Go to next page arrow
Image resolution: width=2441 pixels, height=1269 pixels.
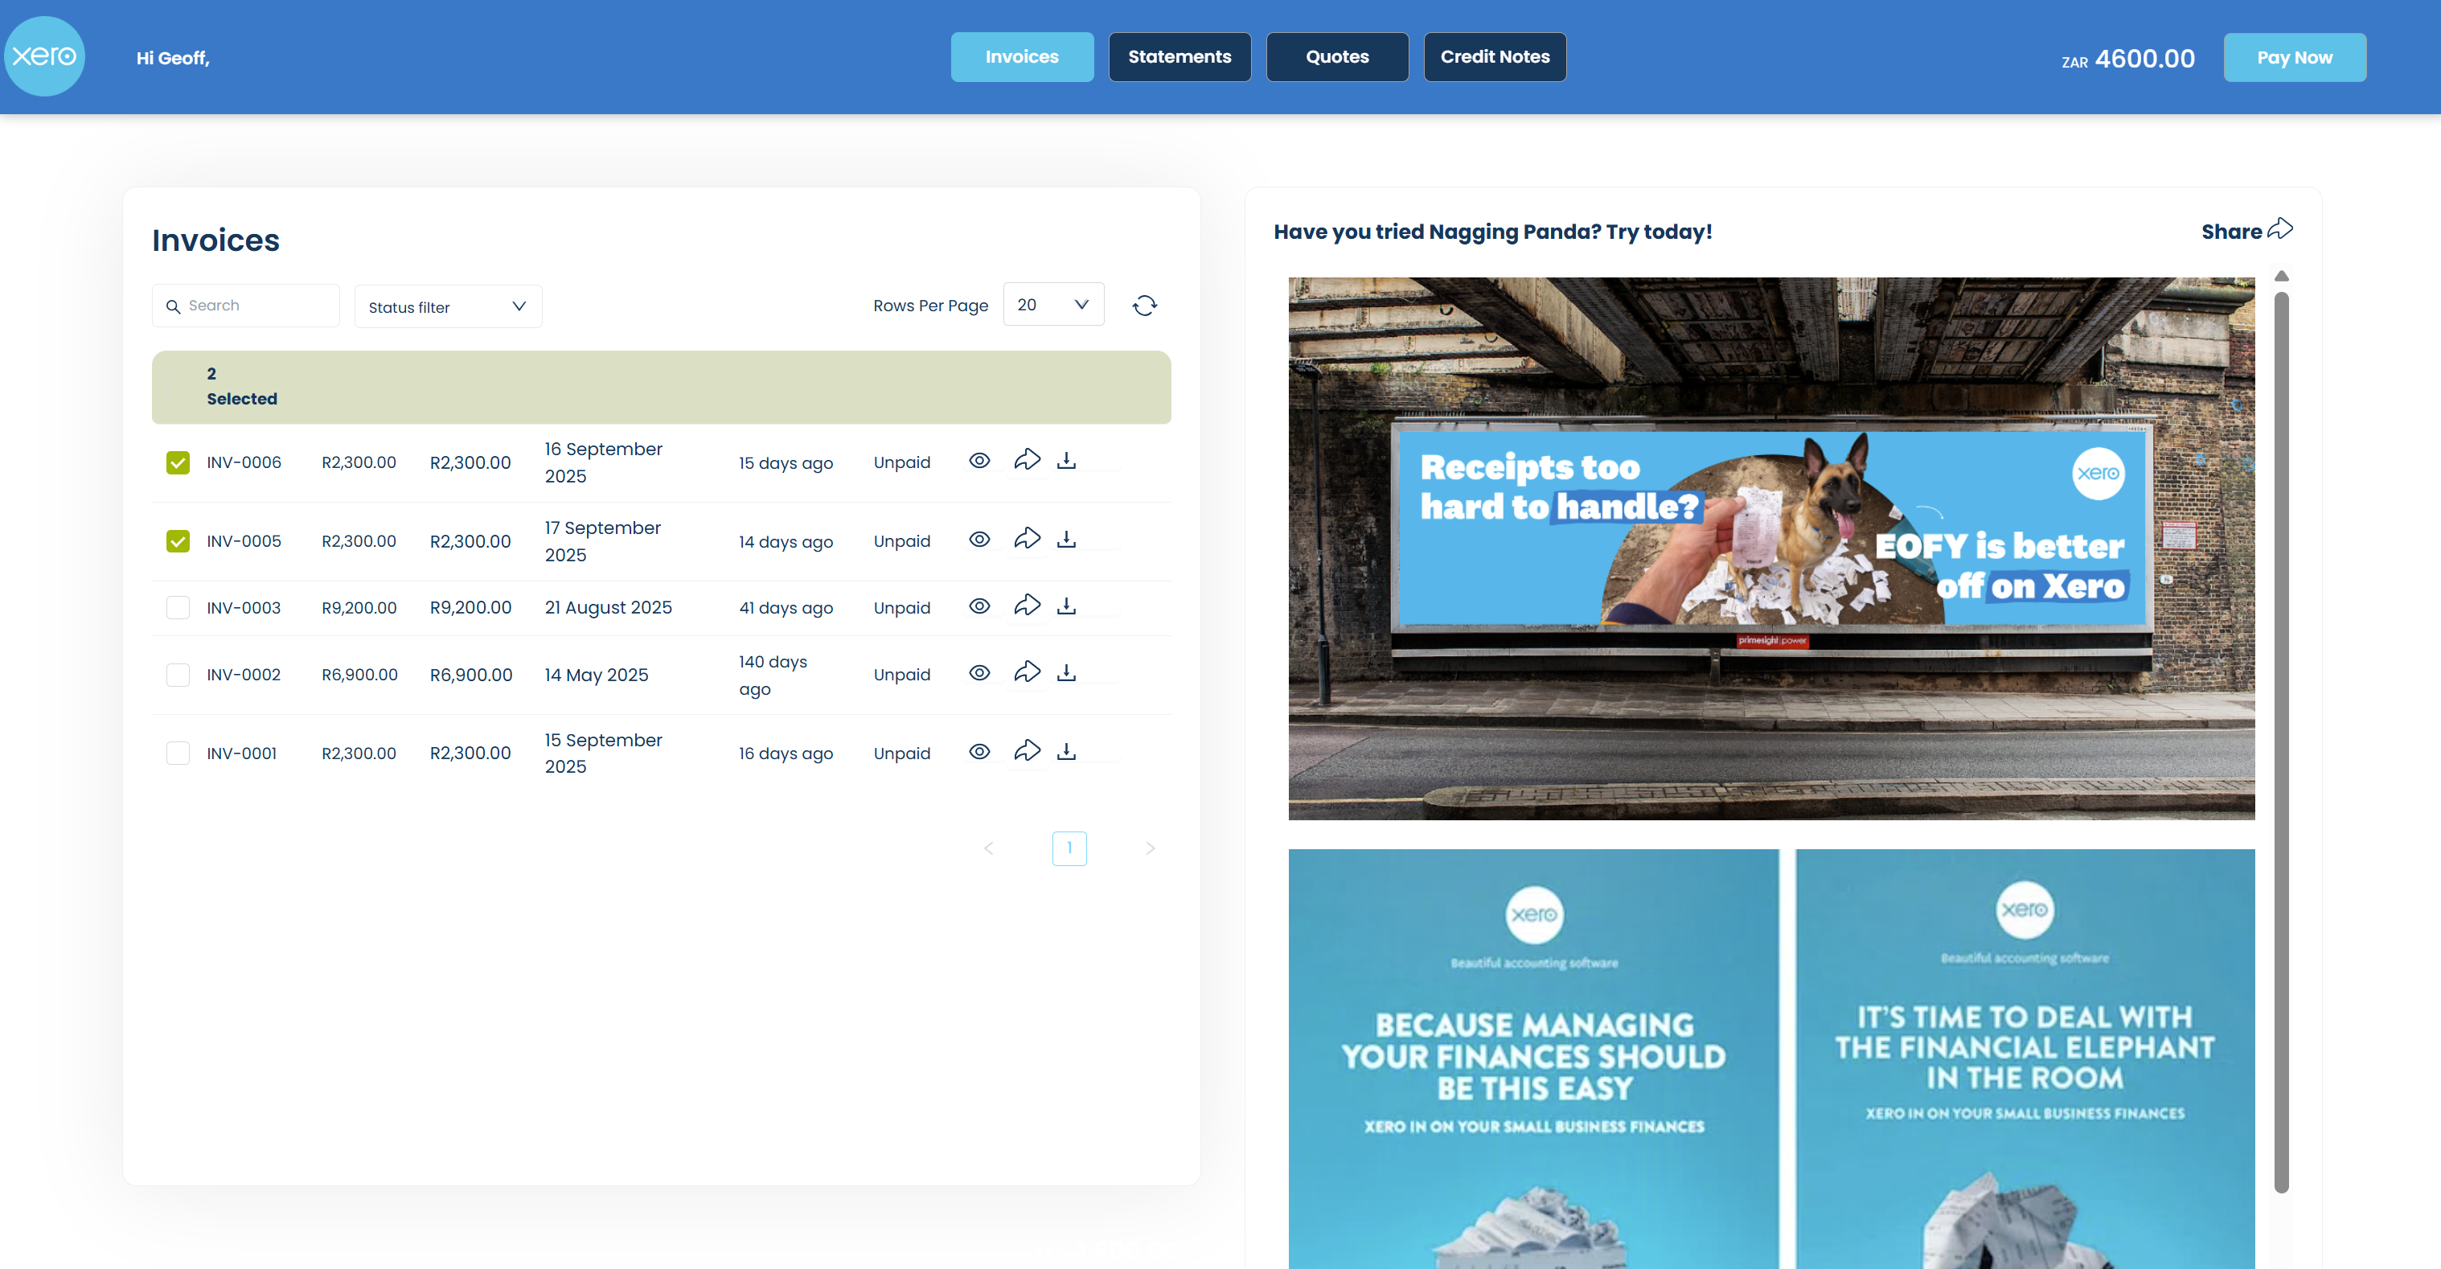(x=1150, y=848)
